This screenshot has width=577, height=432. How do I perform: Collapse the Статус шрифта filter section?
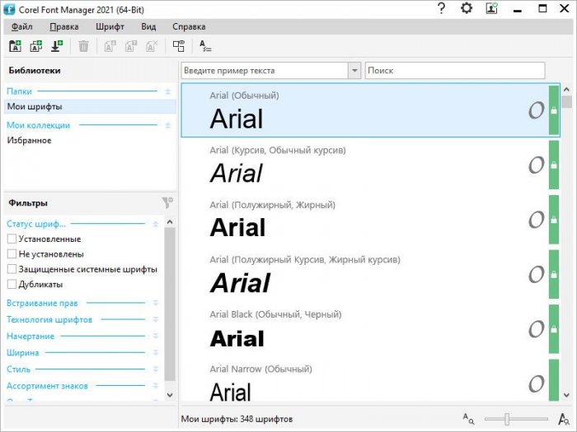[x=155, y=224]
